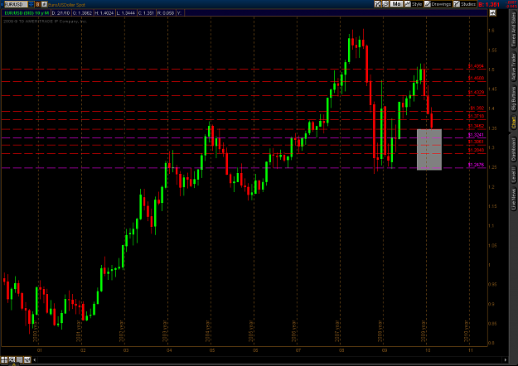Select the Chart side tab
This screenshot has width=518, height=366.
[x=513, y=123]
